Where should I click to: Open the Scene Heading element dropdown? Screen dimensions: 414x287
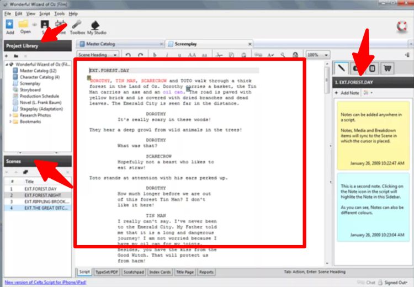98,55
